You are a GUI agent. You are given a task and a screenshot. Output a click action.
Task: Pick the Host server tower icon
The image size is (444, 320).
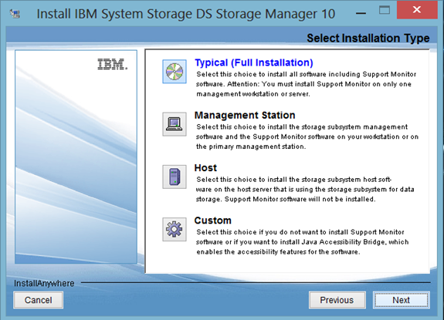click(175, 177)
